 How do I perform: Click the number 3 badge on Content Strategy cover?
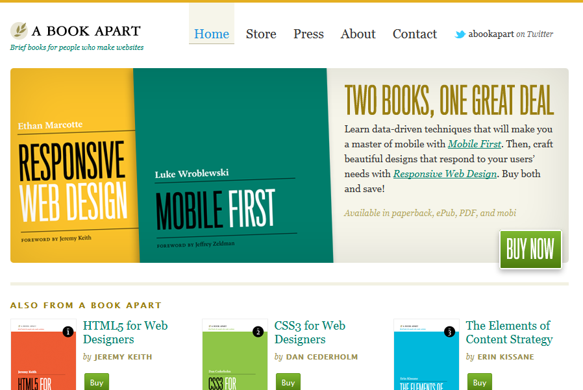[449, 332]
